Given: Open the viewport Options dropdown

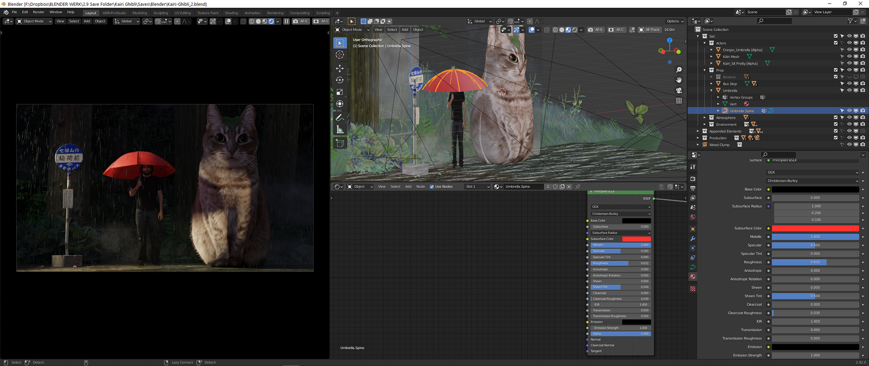Looking at the screenshot, I should pyautogui.click(x=675, y=21).
